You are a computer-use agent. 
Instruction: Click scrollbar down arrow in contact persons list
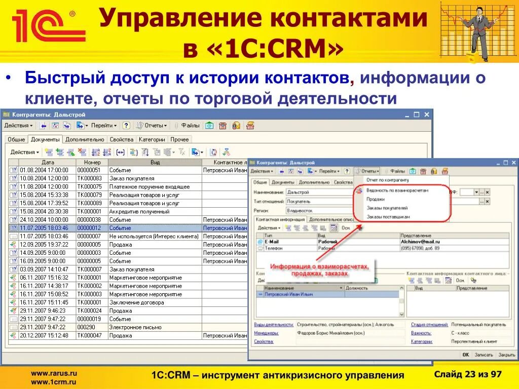coord(402,314)
